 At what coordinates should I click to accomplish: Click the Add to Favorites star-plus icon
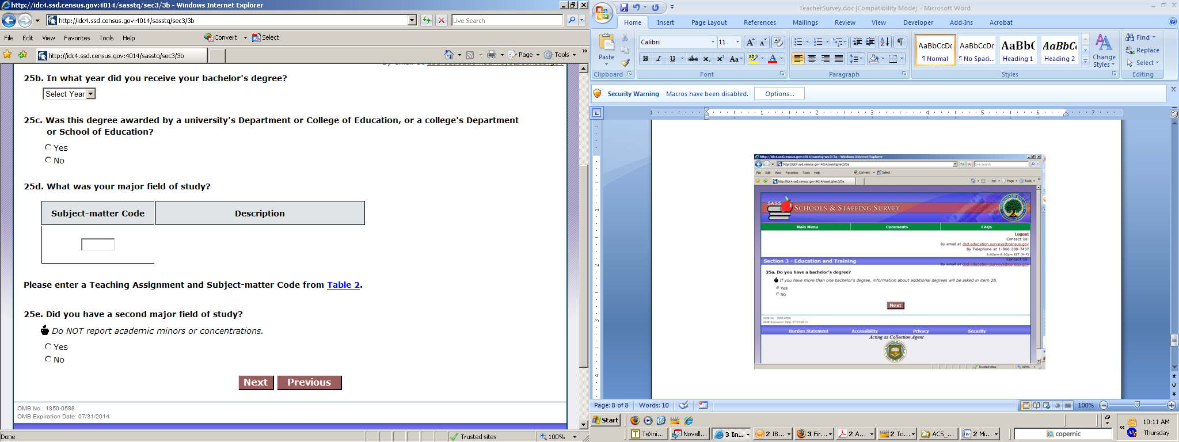click(x=23, y=55)
